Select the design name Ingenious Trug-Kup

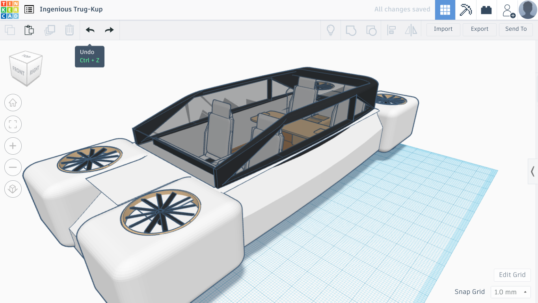71,9
